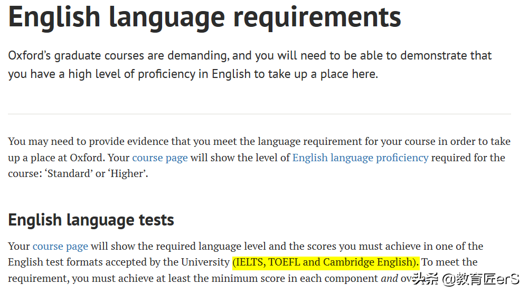This screenshot has height=294, width=528.
Task: Click 'Cambridge English' in the highlighted text
Action: tap(367, 262)
